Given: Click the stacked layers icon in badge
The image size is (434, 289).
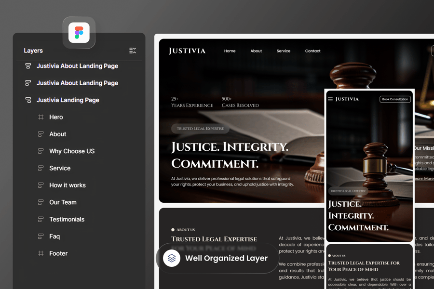Looking at the screenshot, I should pyautogui.click(x=172, y=258).
